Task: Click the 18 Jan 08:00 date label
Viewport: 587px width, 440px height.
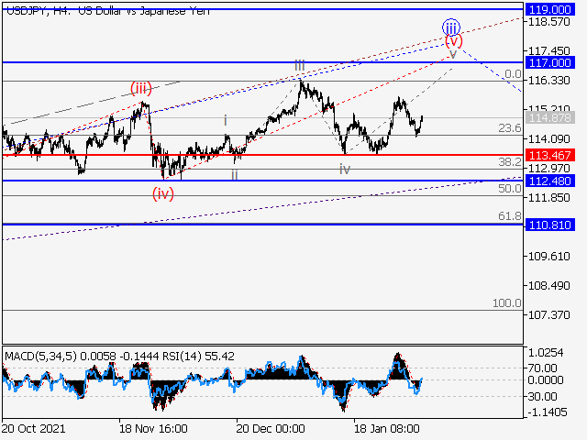Action: (387, 428)
